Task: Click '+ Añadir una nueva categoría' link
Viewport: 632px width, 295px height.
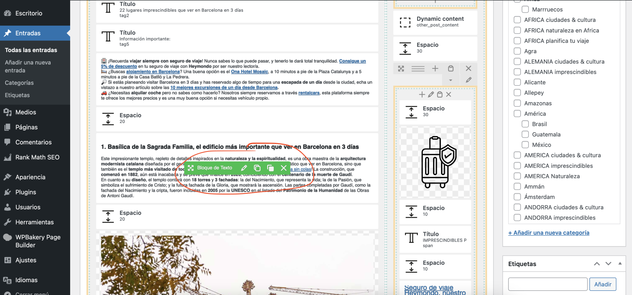Action: tap(548, 233)
